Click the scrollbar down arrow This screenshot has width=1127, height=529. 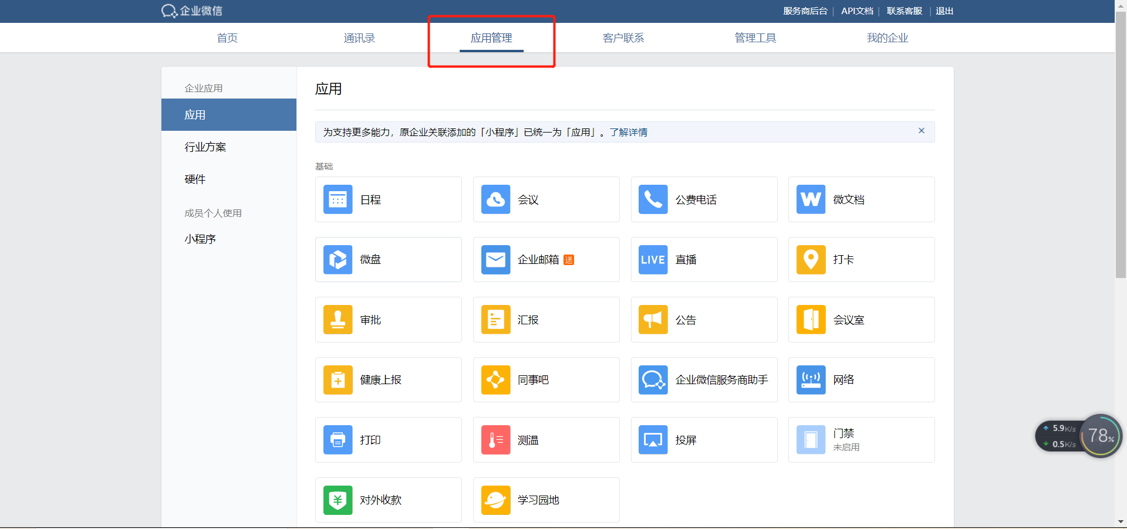(1121, 521)
